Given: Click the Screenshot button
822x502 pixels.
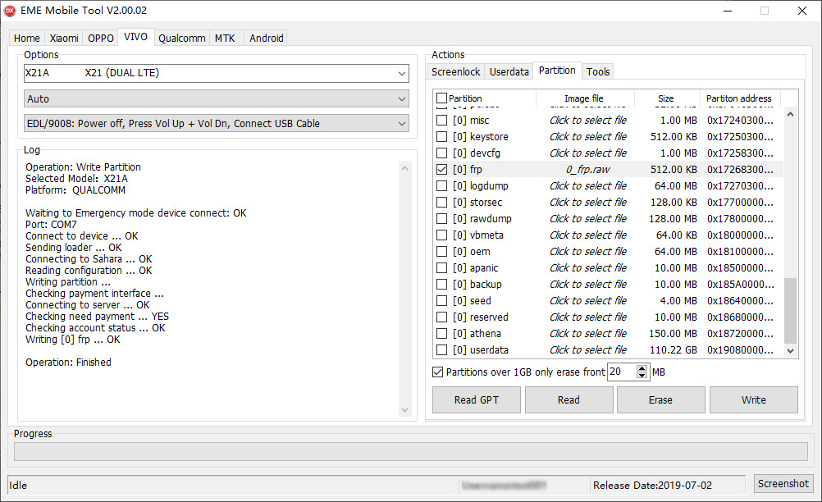Looking at the screenshot, I should [783, 484].
